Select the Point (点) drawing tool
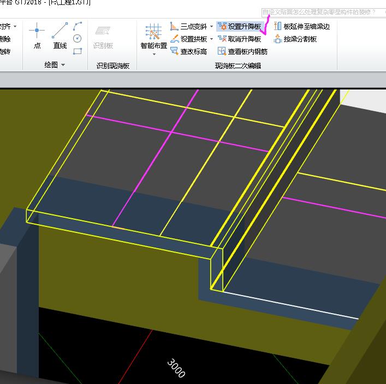386x384 pixels. click(x=37, y=35)
